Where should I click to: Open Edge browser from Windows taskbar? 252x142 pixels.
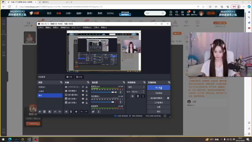coord(10,139)
